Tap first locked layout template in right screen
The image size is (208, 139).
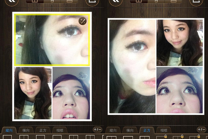tap(162, 137)
